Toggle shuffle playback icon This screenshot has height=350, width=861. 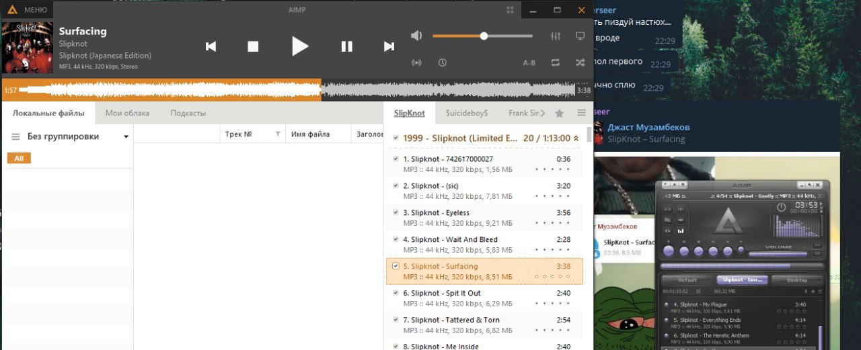pyautogui.click(x=580, y=62)
